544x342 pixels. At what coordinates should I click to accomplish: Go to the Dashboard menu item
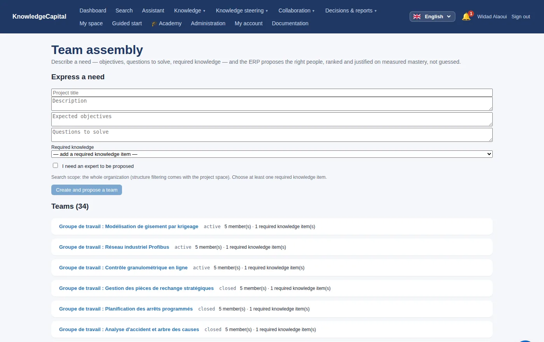point(93,10)
